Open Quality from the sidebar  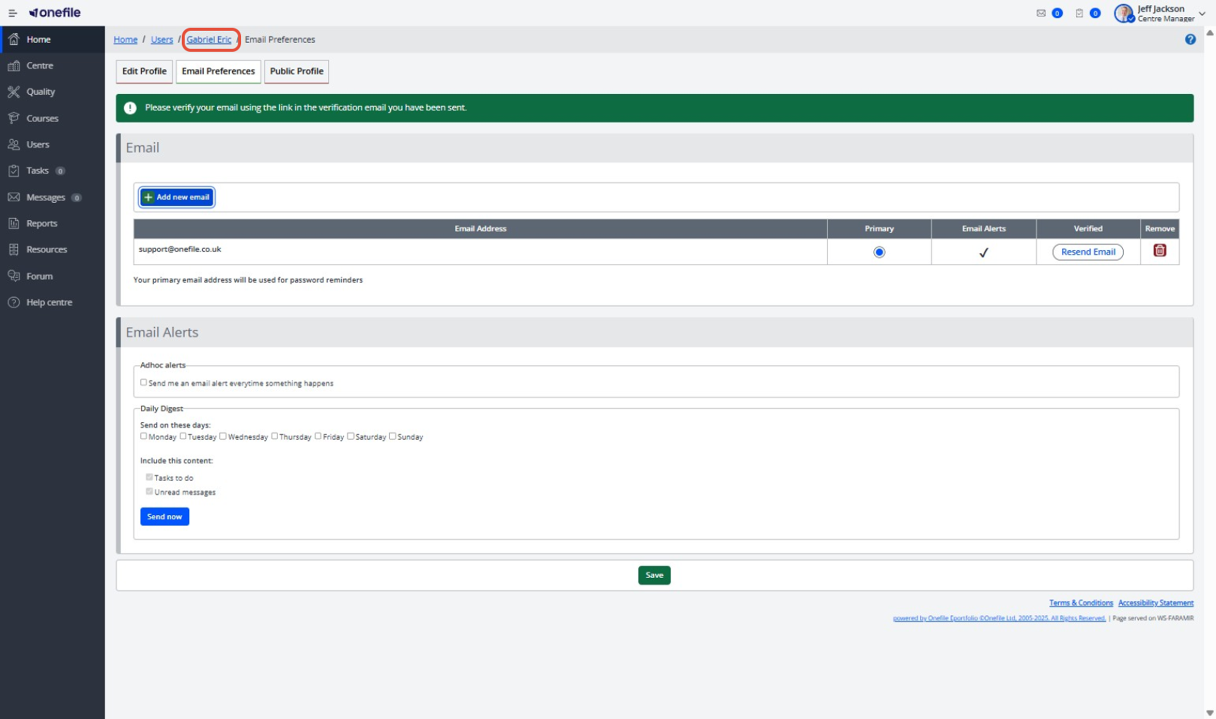(41, 92)
